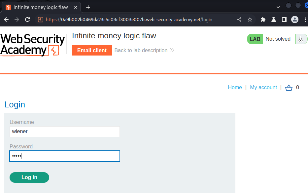This screenshot has height=193, width=308.
Task: Open the Extensions puzzle icon
Action: [x=263, y=19]
